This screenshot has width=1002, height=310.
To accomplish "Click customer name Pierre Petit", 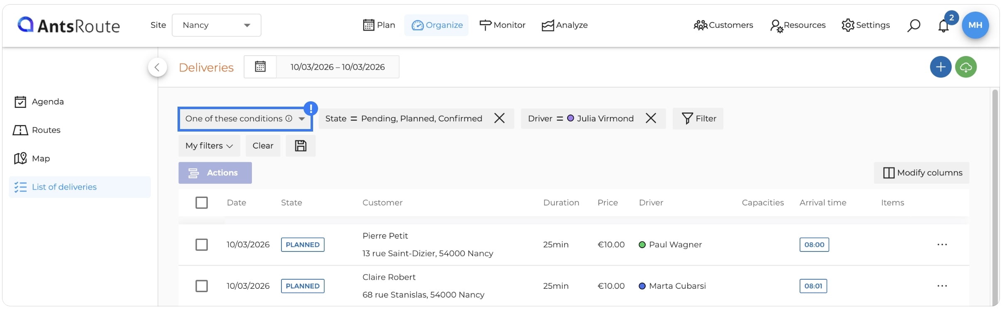I will click(x=385, y=236).
